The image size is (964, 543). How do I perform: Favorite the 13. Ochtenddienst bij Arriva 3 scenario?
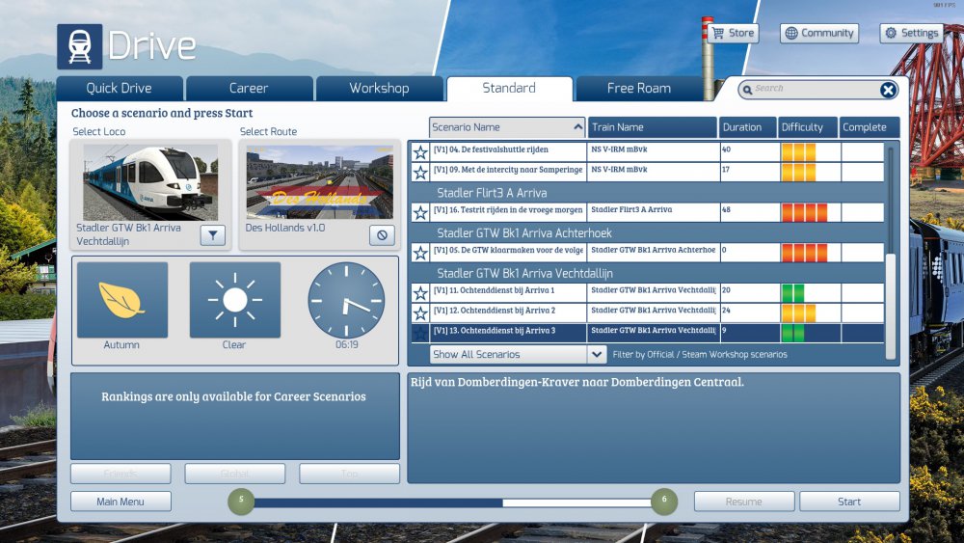pos(420,334)
